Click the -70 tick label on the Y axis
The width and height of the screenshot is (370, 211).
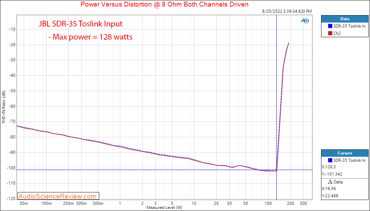[x=12, y=122]
